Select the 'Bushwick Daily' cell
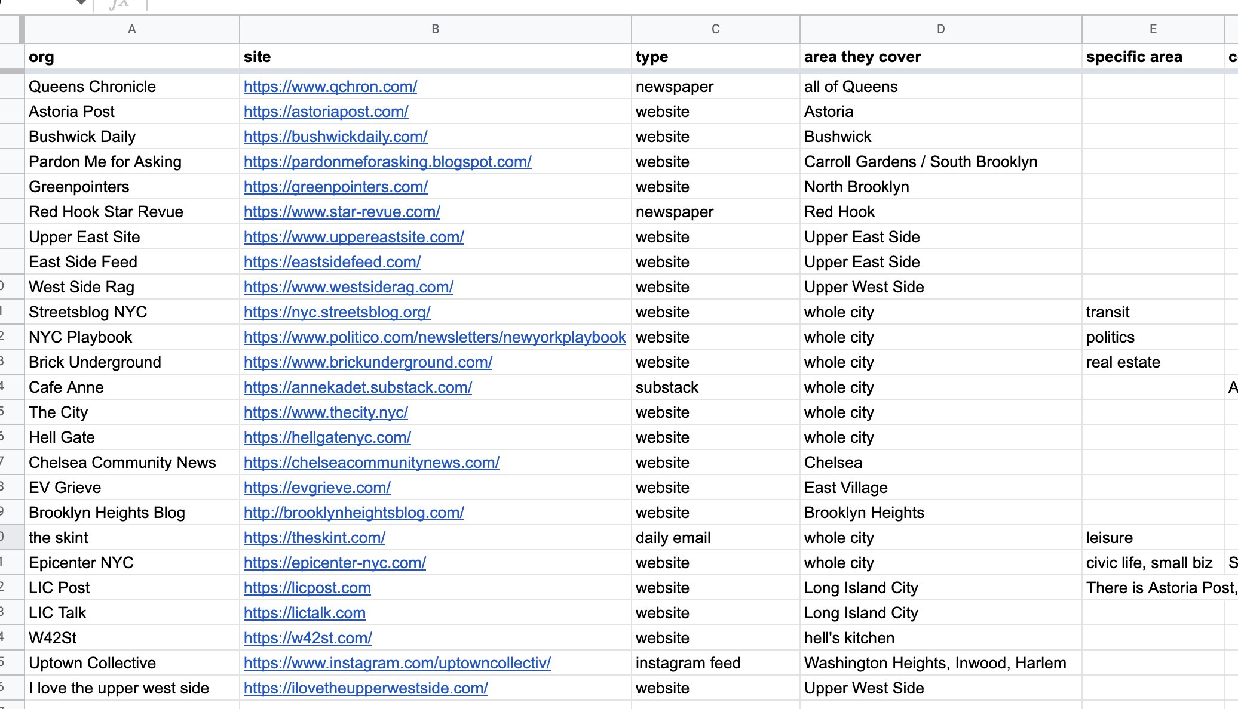The width and height of the screenshot is (1238, 709). tap(132, 137)
